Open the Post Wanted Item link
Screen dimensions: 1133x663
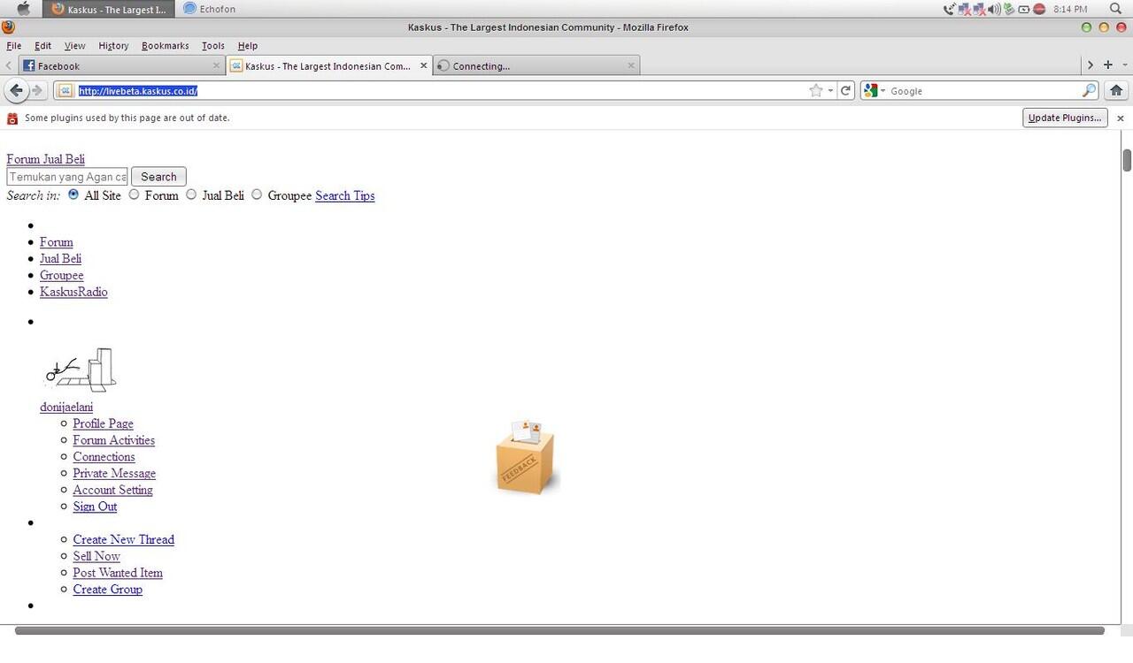pos(118,573)
